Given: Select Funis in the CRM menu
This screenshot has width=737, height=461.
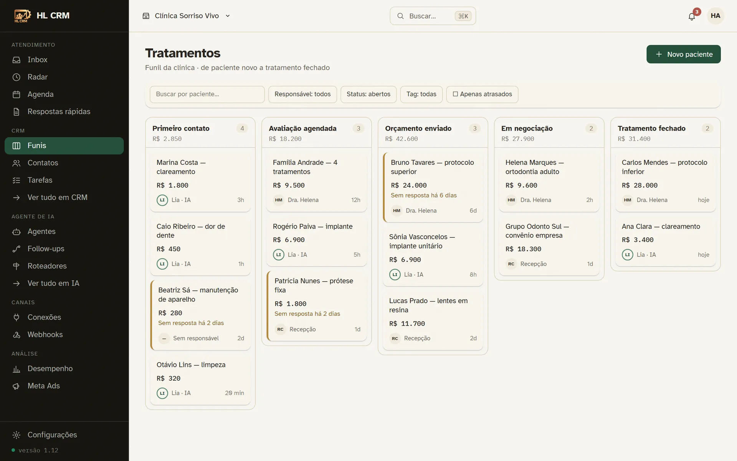Looking at the screenshot, I should [64, 146].
